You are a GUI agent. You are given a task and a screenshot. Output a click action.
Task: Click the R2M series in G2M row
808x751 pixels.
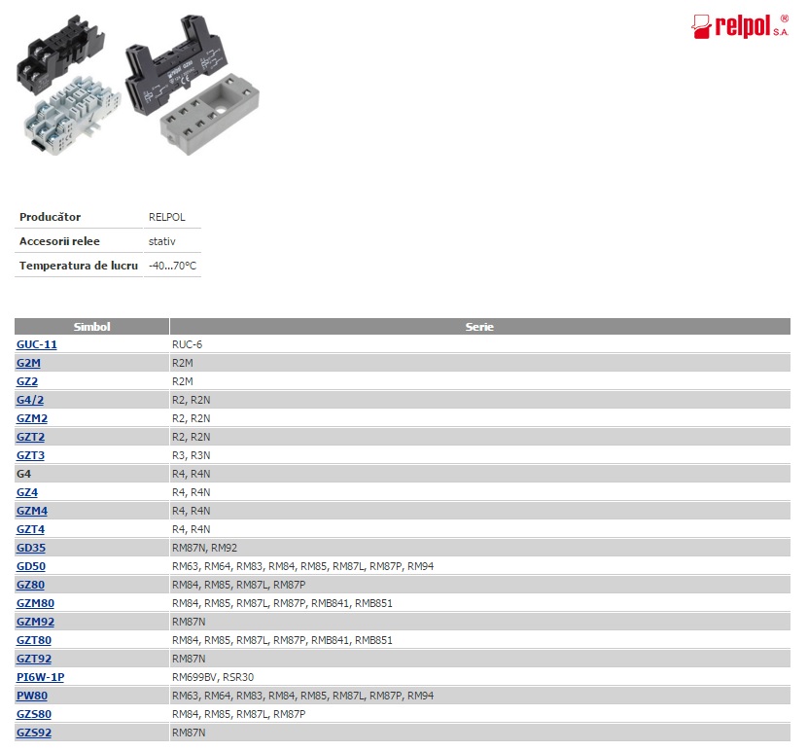[183, 363]
